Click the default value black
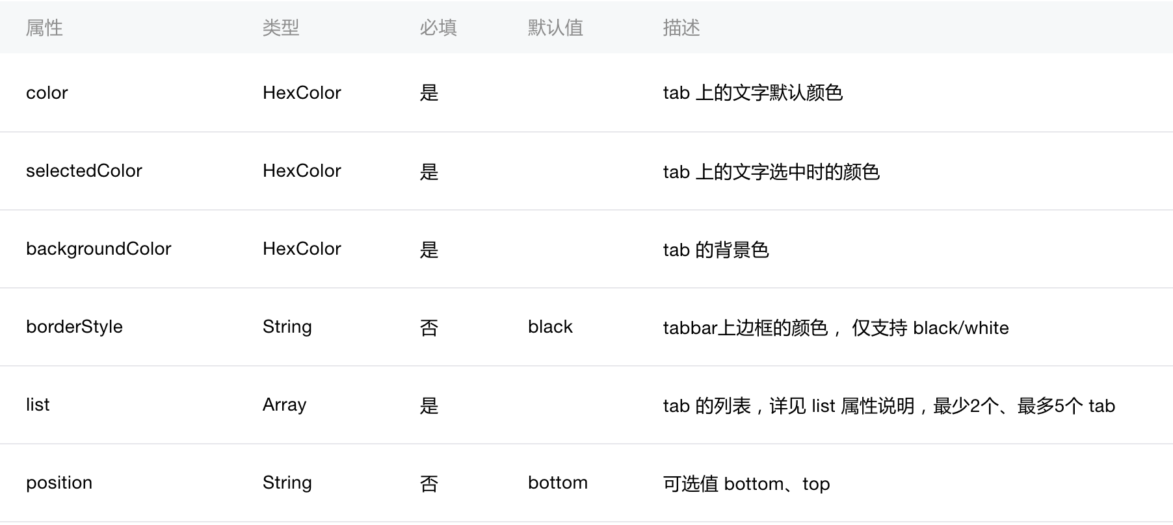The image size is (1173, 525). coord(550,327)
